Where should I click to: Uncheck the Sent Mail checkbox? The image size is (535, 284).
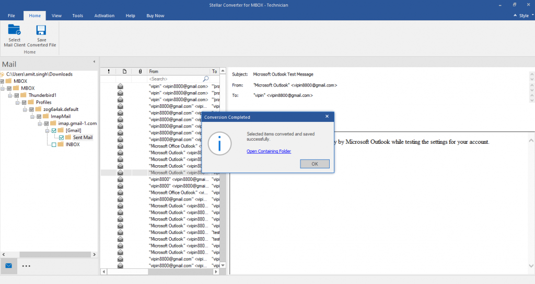(62, 138)
